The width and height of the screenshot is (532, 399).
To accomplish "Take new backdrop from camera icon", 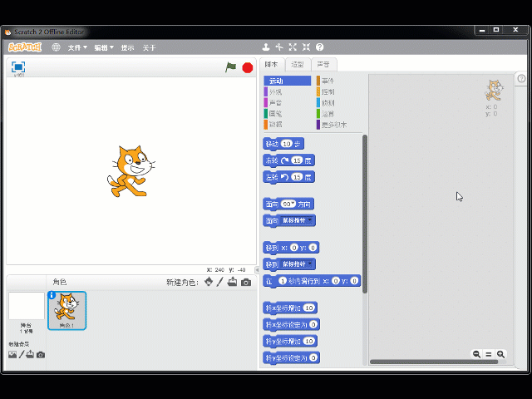I will (41, 355).
